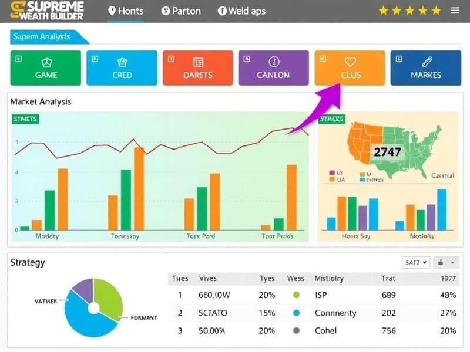Click the 2747 count on the US map

point(388,152)
